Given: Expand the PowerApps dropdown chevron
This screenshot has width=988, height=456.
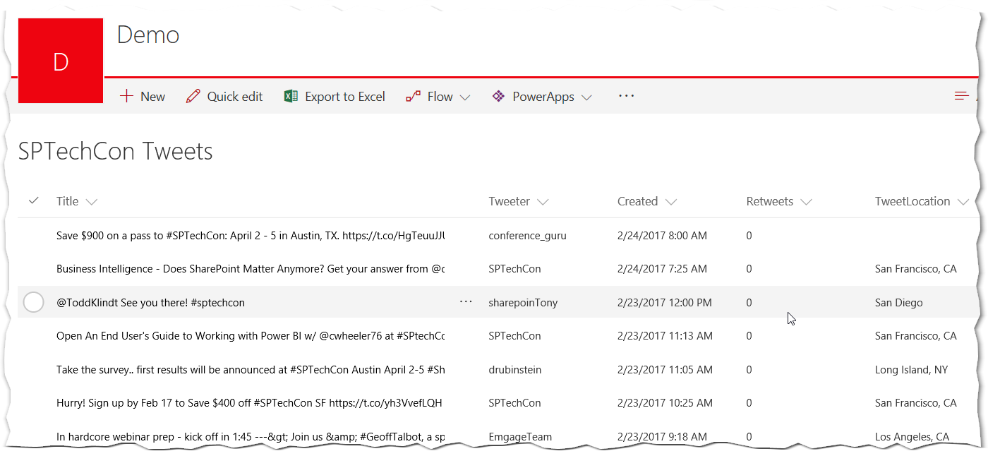Looking at the screenshot, I should [586, 97].
